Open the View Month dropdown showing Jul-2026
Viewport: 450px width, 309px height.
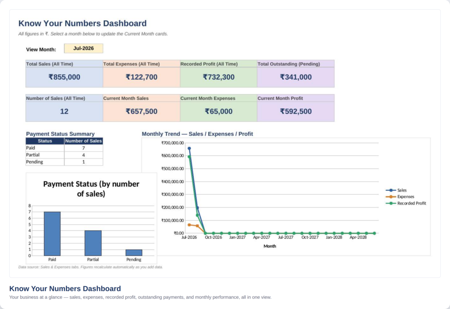click(83, 48)
